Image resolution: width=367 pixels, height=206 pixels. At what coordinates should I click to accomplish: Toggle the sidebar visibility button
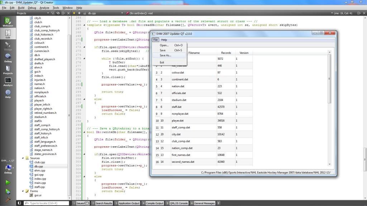coord(19,203)
